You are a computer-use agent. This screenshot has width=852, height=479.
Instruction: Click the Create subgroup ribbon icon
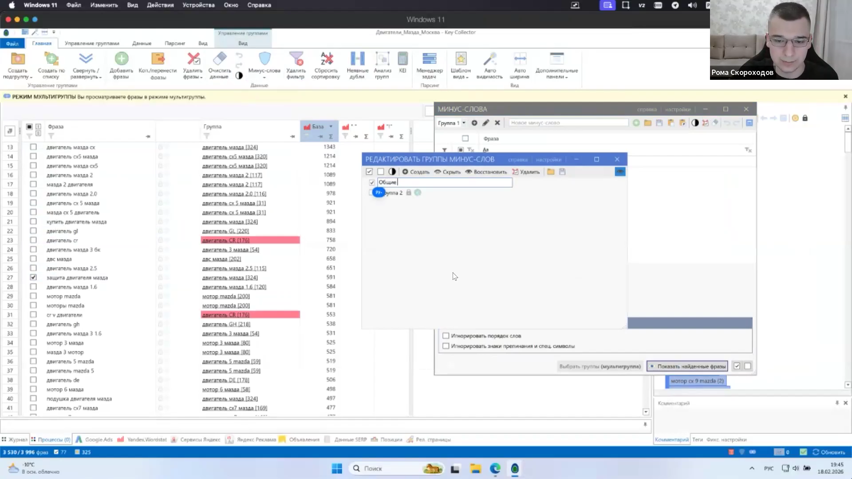click(x=18, y=59)
